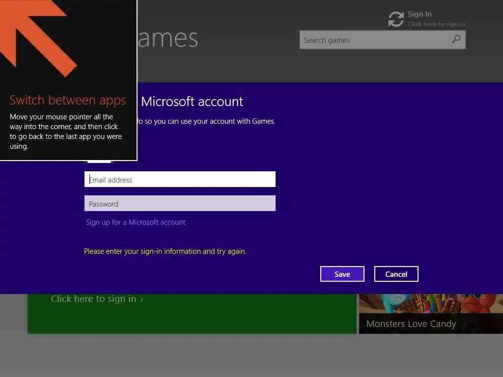Click the Email address field
Viewport: 503px width, 377px height.
pos(180,179)
